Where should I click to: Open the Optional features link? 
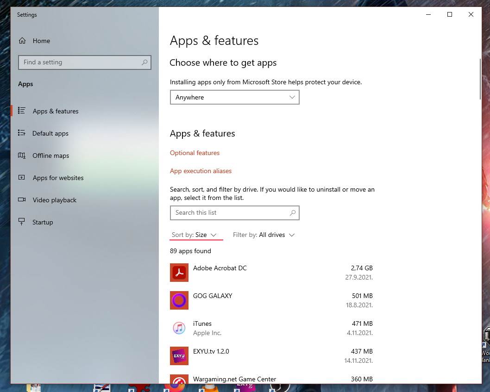tap(195, 153)
